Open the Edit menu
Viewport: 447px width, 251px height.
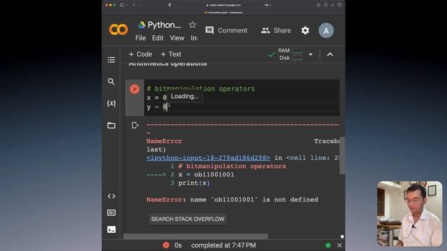pos(158,38)
